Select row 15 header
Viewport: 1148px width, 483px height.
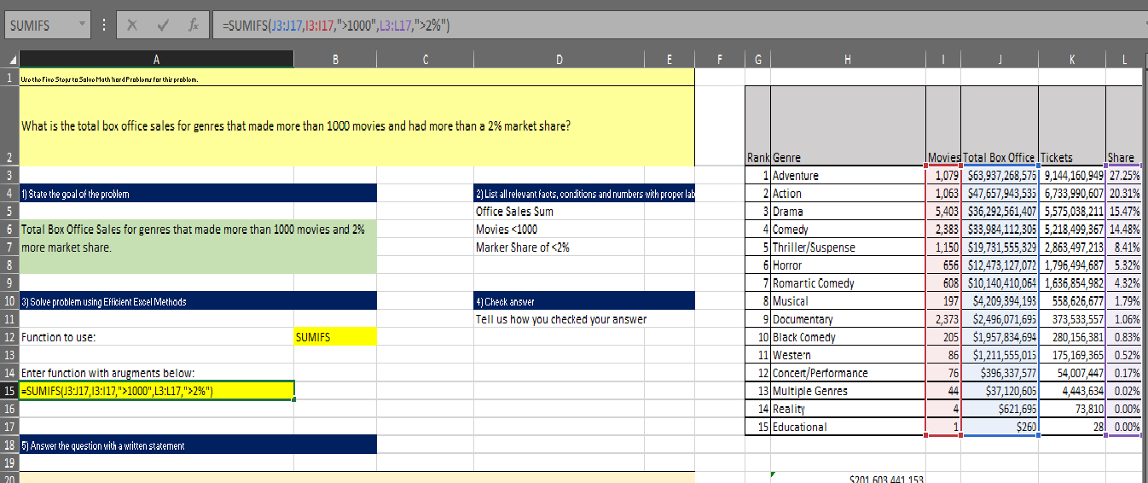tap(9, 391)
